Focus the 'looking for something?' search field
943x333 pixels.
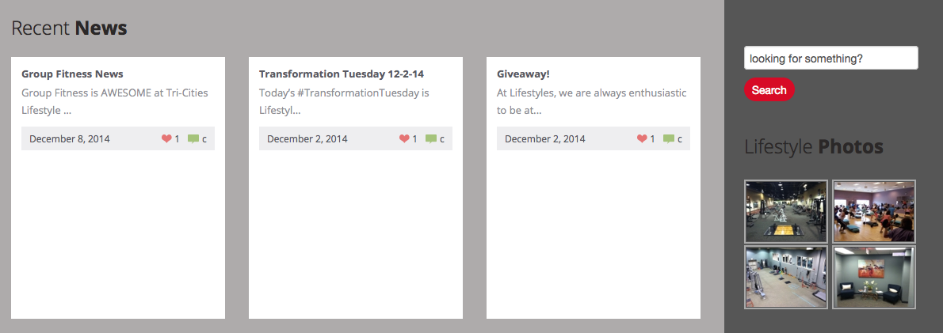pyautogui.click(x=831, y=59)
